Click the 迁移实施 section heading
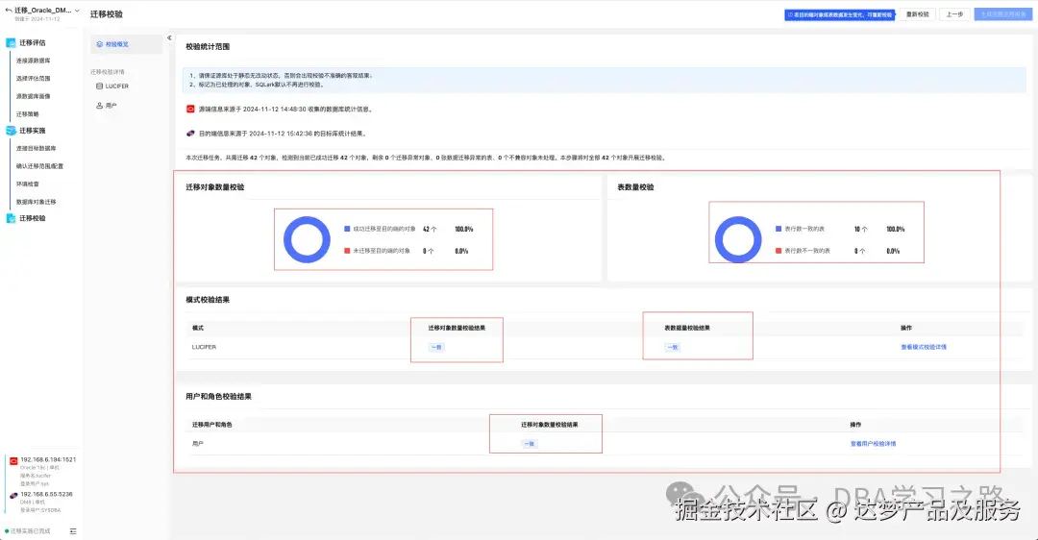Screen dimensions: 1038x540 click(x=33, y=131)
